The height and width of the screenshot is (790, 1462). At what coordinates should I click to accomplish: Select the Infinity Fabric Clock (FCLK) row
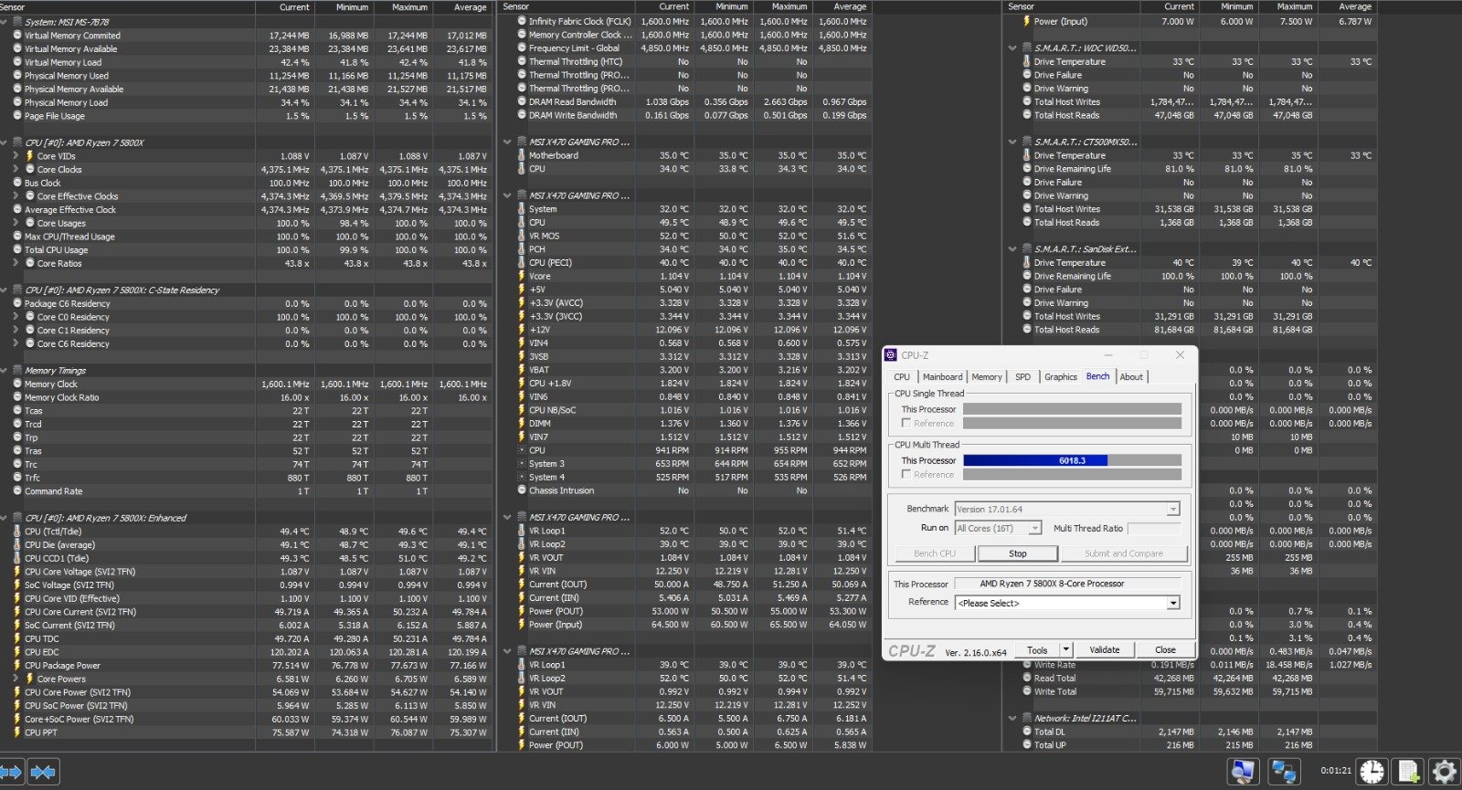pyautogui.click(x=683, y=22)
